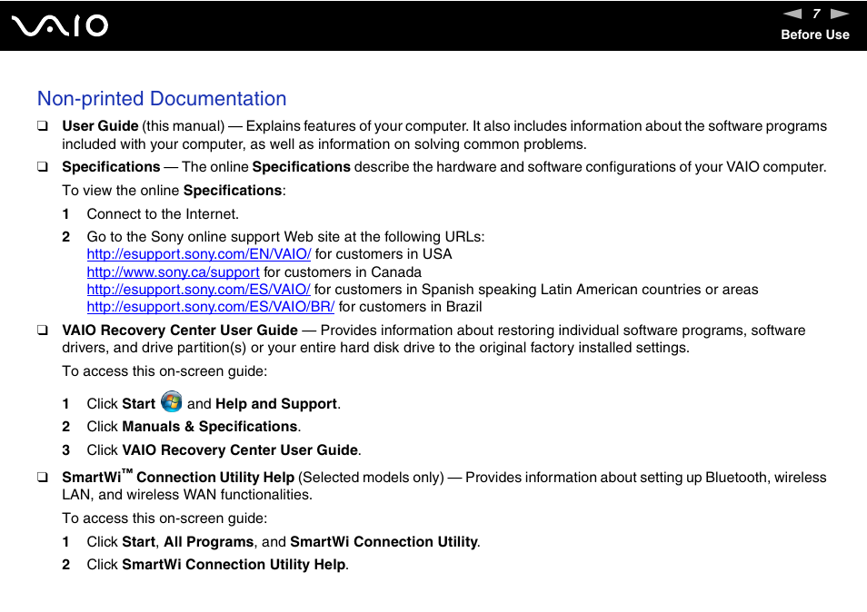Viewport: 867px width, 612px height.
Task: Check the box beside the User Guide entry
Action: coord(43,125)
